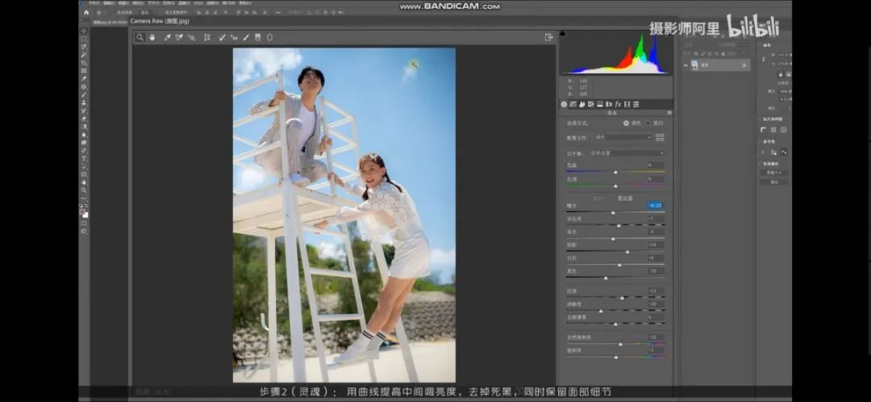The height and width of the screenshot is (402, 871).
Task: Select the Spot Removal brush tool
Action: 221,37
